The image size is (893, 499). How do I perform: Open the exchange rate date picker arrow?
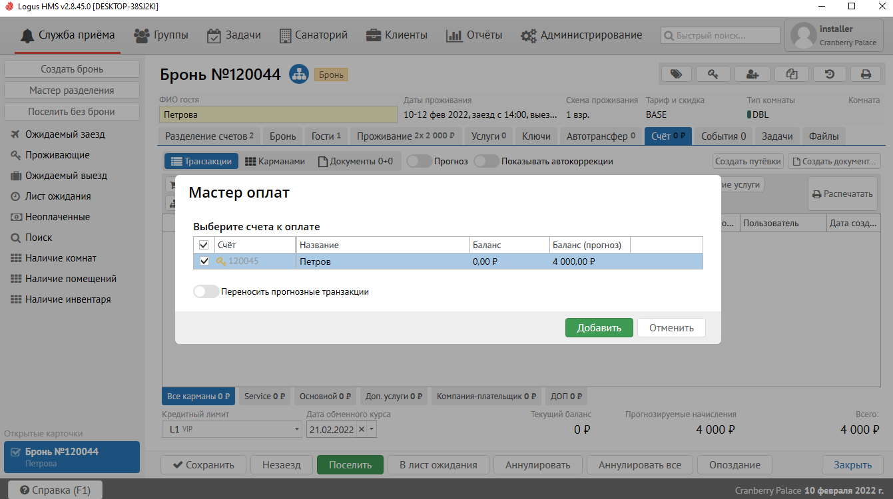372,430
